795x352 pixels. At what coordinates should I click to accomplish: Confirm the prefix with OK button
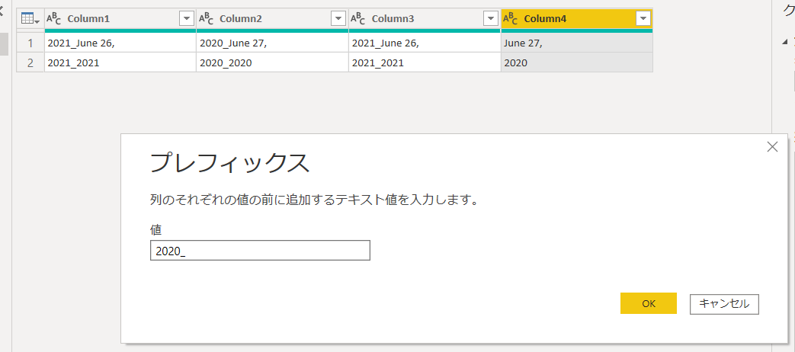click(x=649, y=303)
